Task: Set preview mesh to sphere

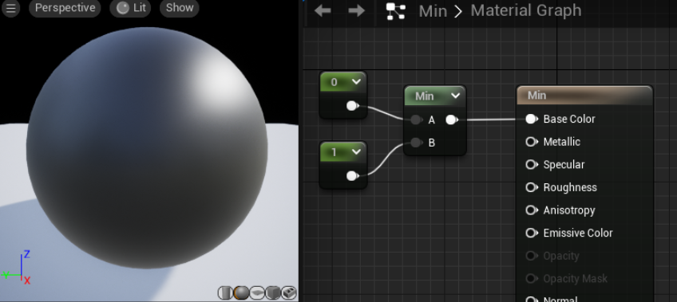Action: pos(241,293)
